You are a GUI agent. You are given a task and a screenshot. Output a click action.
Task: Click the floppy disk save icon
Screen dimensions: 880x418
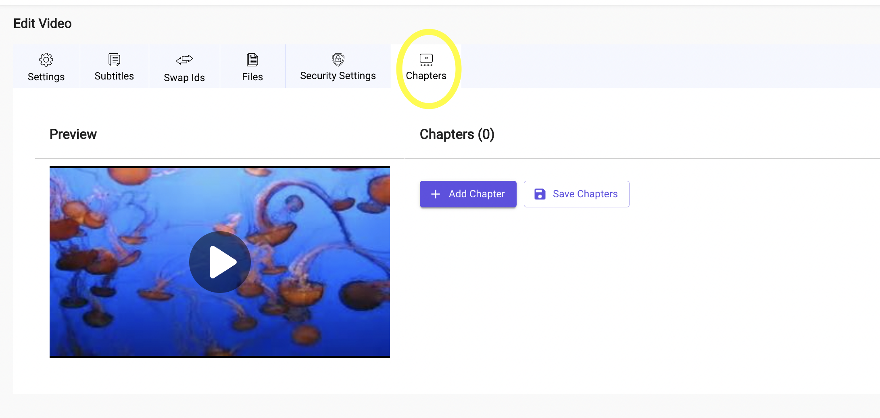point(540,194)
